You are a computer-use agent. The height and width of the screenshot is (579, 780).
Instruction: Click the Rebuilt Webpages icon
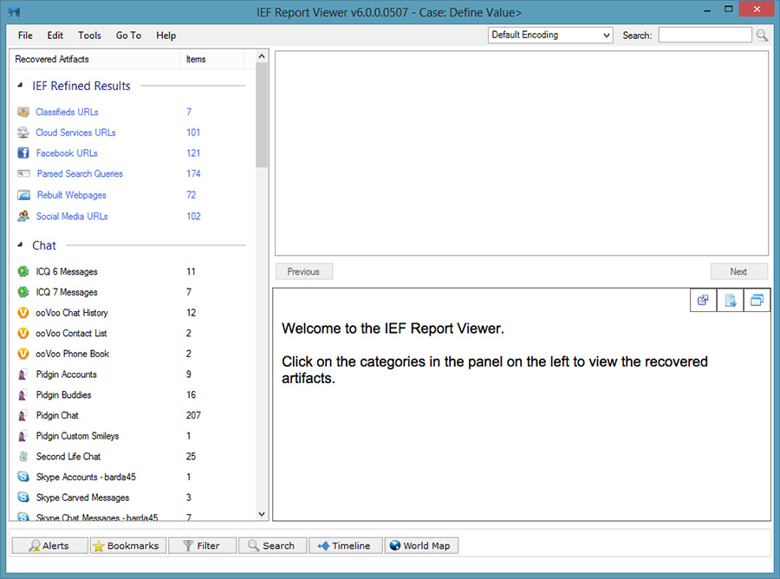23,195
